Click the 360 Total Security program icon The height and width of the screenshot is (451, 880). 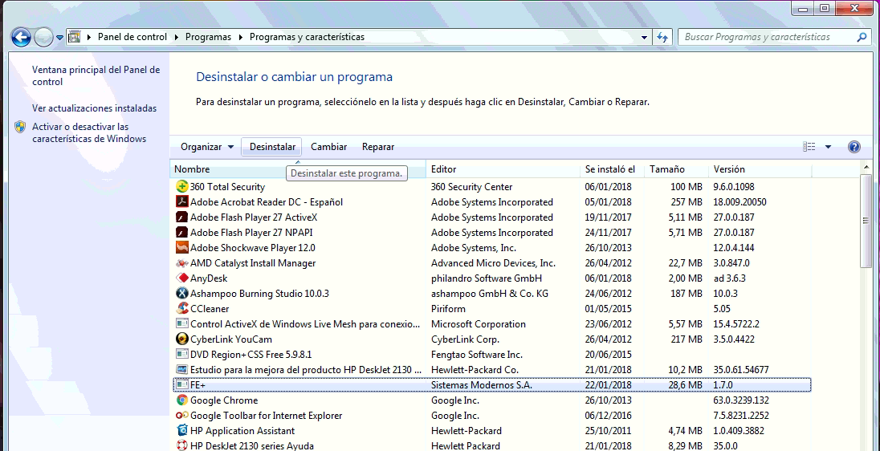[181, 187]
